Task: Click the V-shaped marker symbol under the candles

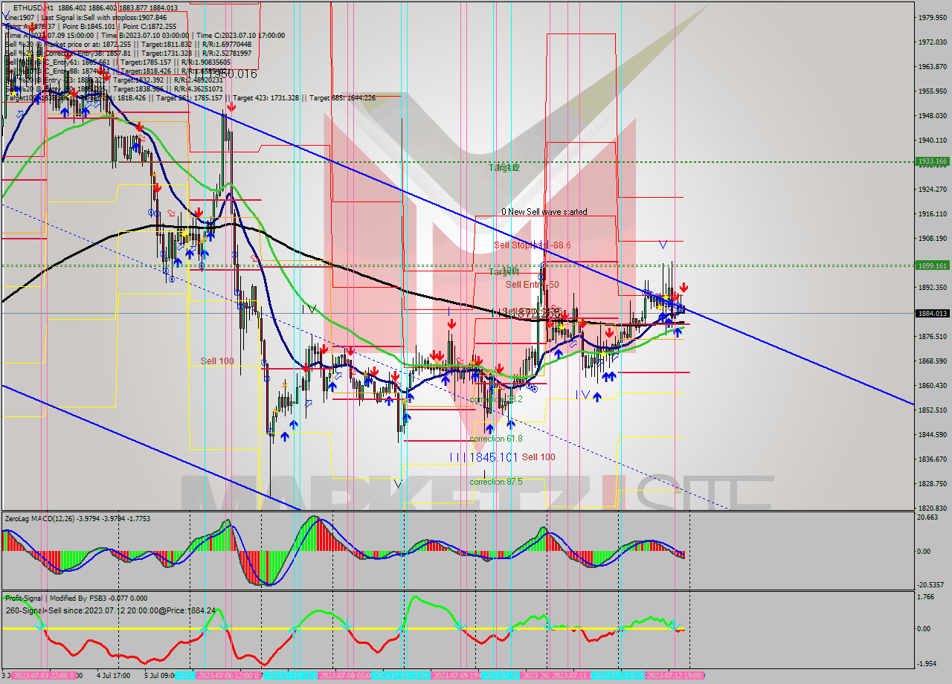Action: click(x=399, y=483)
